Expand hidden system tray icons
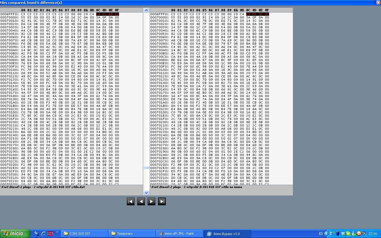Image resolution: width=381 pixels, height=238 pixels. tap(327, 234)
